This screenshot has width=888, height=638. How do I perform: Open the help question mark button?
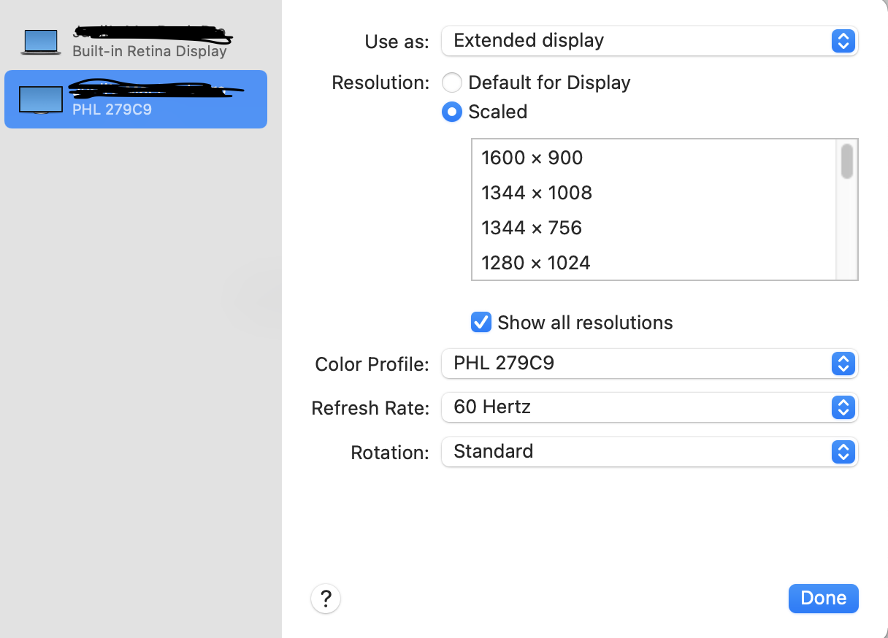point(326,599)
